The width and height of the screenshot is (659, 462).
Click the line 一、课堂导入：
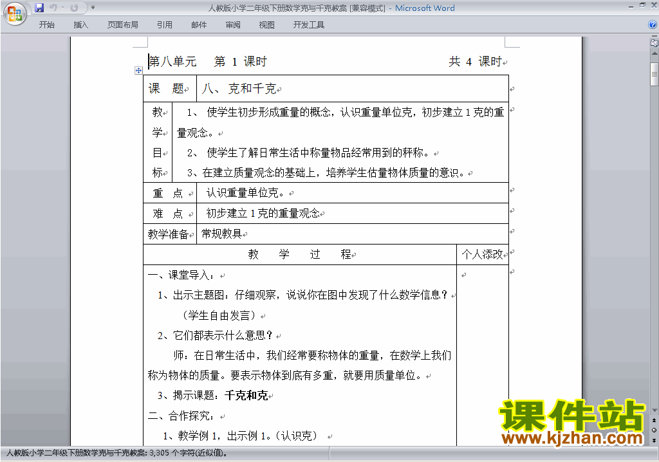[x=181, y=275]
